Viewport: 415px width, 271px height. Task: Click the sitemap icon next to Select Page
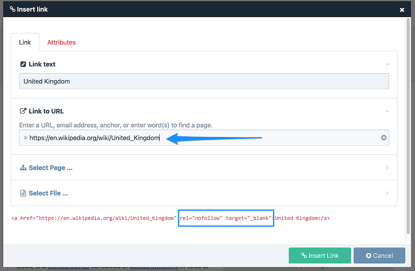23,168
